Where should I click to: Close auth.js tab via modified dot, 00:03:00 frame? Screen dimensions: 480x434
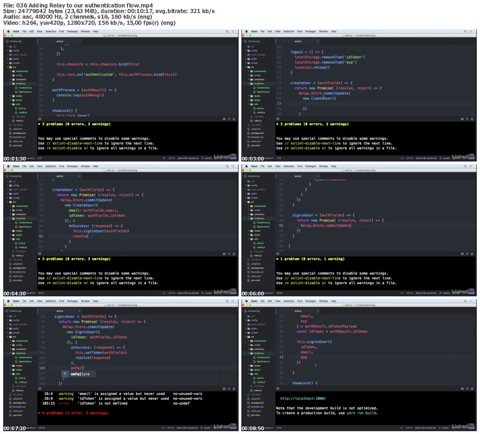(317, 41)
